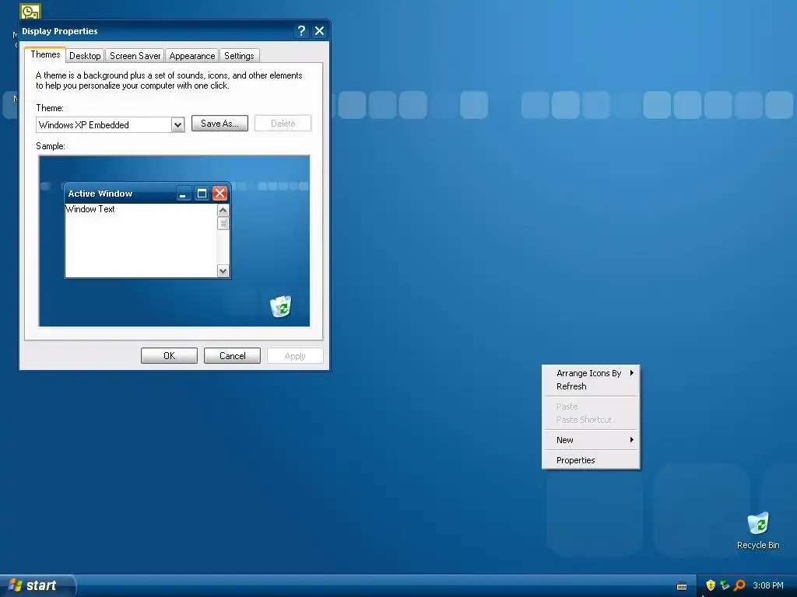Click the sample Active Window red close button
Image resolution: width=797 pixels, height=597 pixels.
tap(219, 194)
